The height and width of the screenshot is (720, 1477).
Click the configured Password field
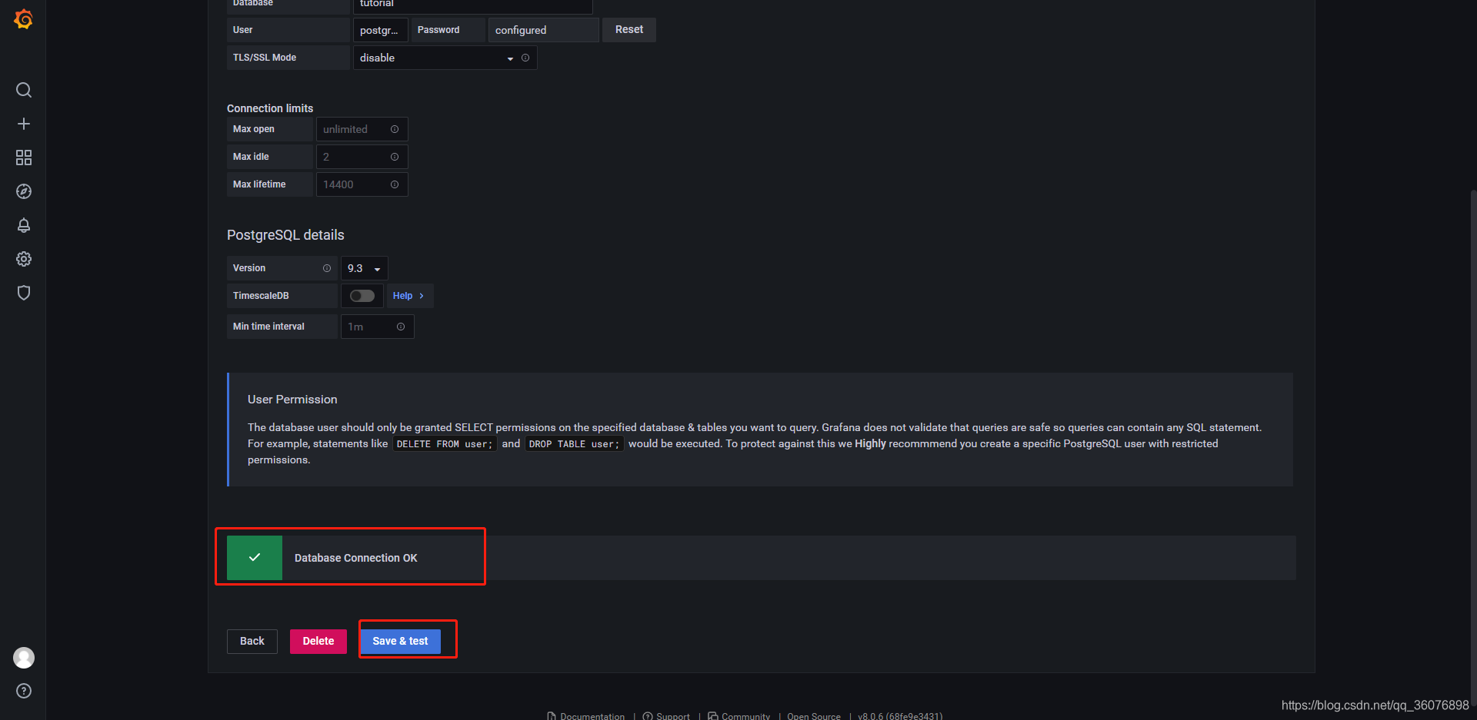click(543, 30)
